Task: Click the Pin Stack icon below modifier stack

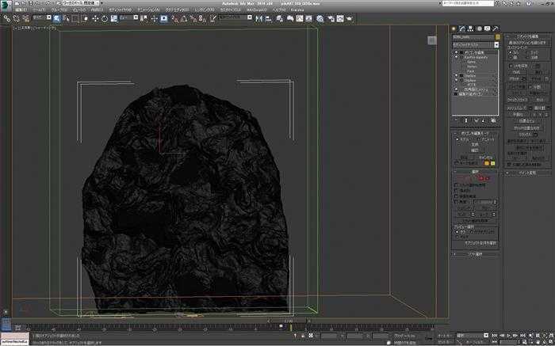Action: click(456, 120)
